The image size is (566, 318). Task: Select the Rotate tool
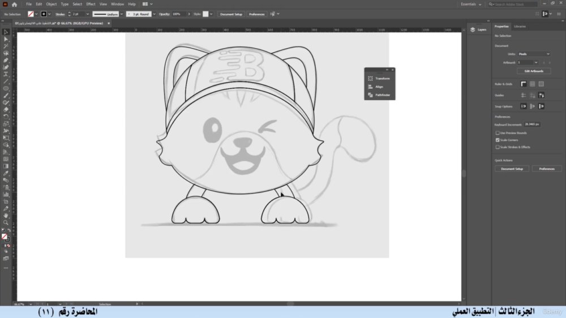[6, 117]
